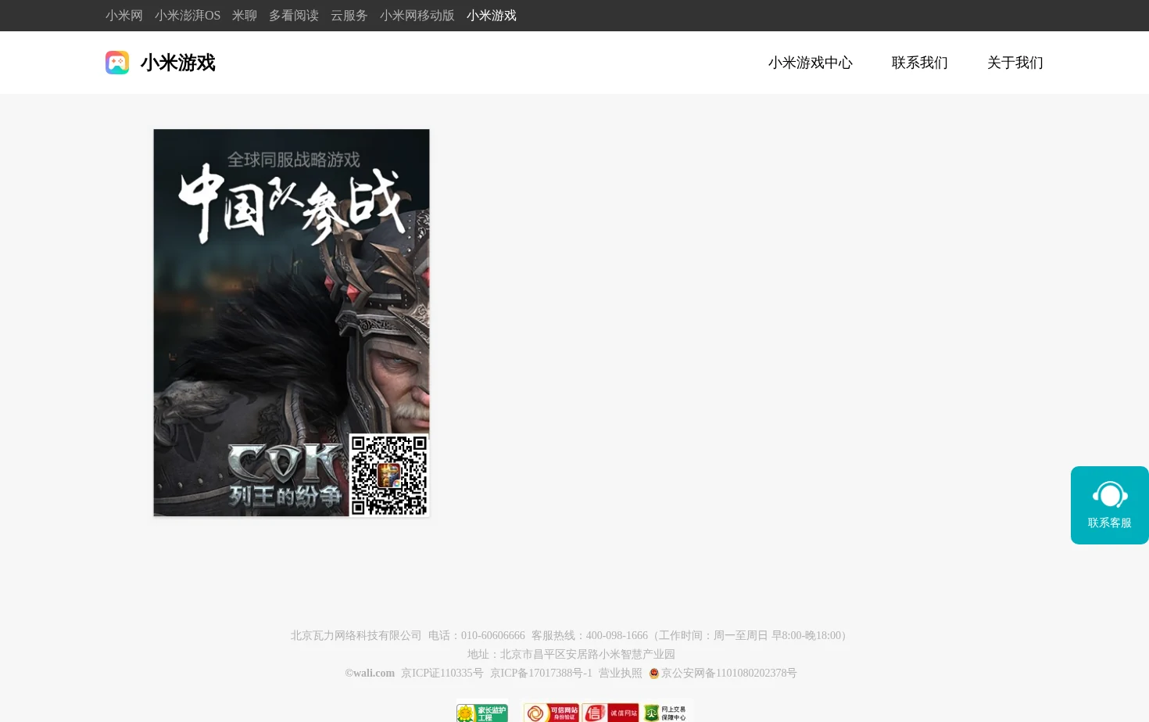Open 小米网移动版 in top bar

[417, 16]
